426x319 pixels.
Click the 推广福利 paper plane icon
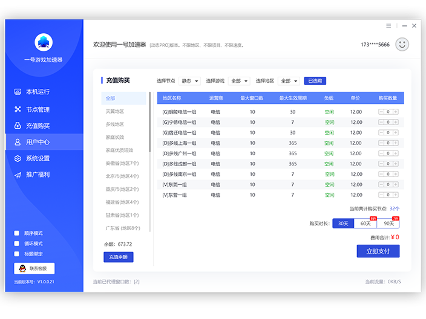18,175
